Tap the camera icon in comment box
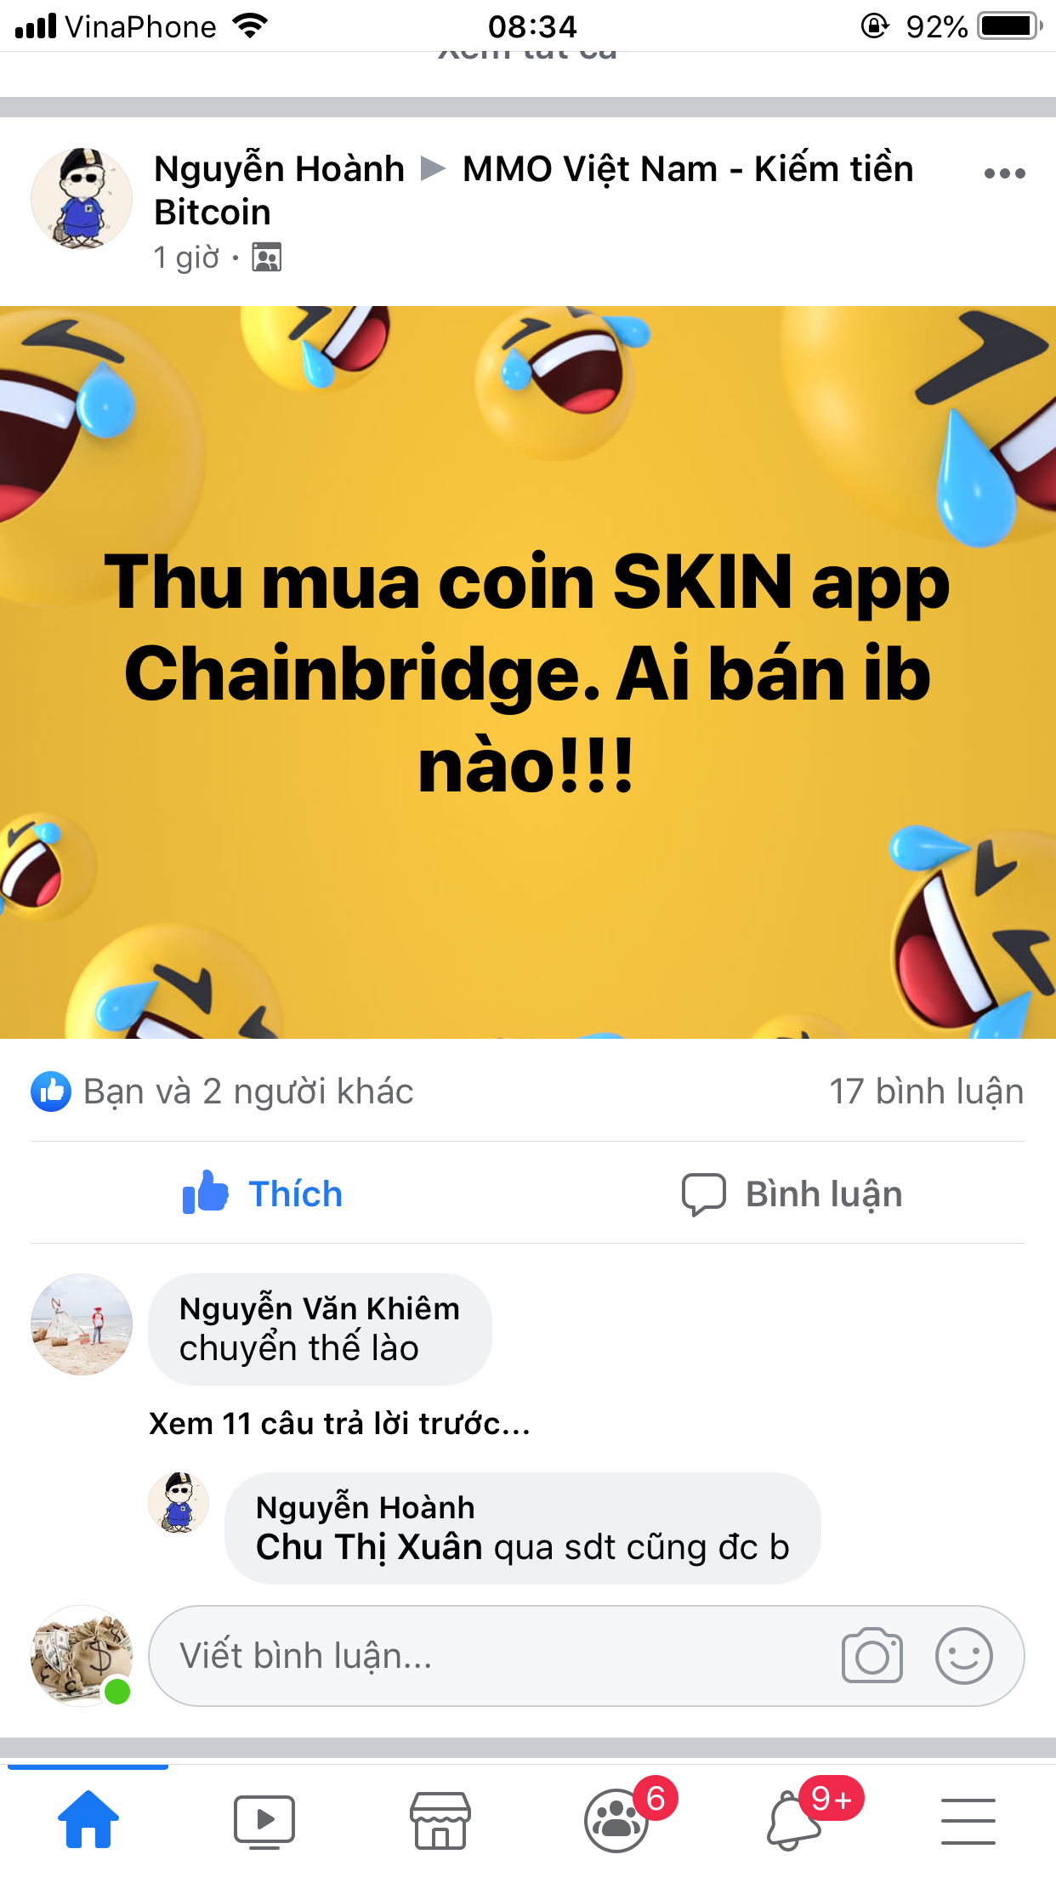 click(871, 1655)
